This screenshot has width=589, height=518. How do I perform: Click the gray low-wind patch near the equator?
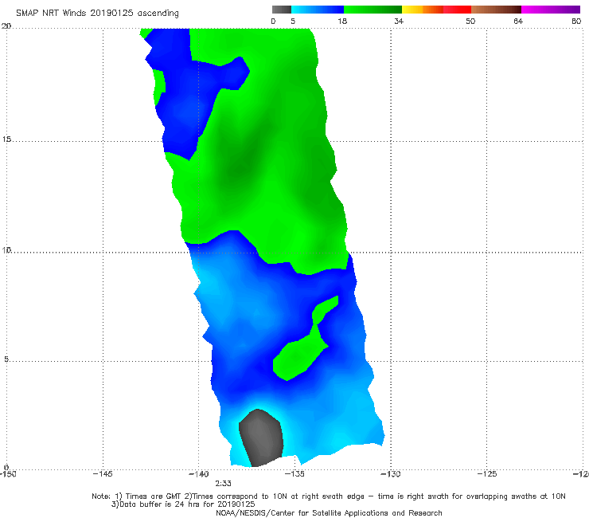point(261,438)
